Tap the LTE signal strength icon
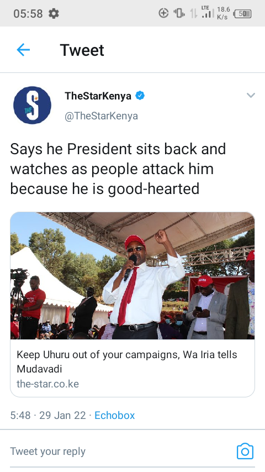The image size is (265, 472). (x=208, y=12)
